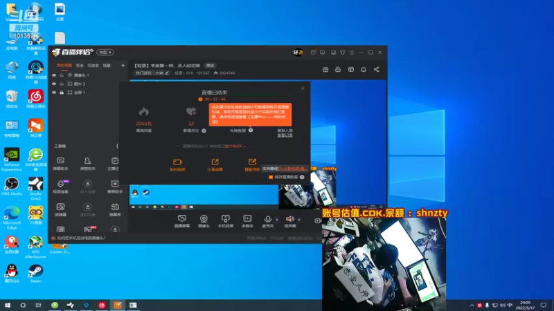Open Windows Start menu

(8, 305)
